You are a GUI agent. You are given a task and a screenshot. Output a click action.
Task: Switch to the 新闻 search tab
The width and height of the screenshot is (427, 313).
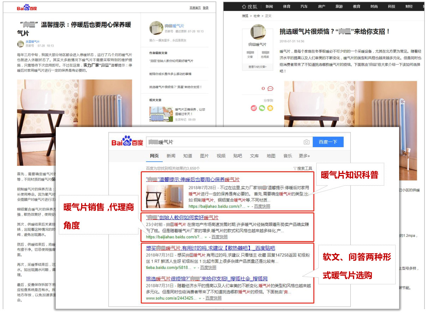pos(171,156)
